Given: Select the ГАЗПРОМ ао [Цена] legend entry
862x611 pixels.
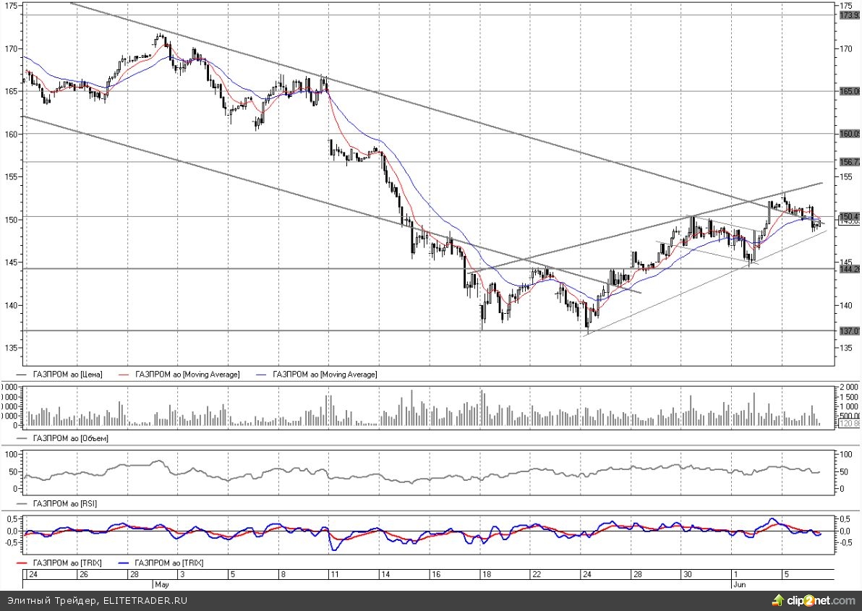Looking at the screenshot, I should 67,375.
